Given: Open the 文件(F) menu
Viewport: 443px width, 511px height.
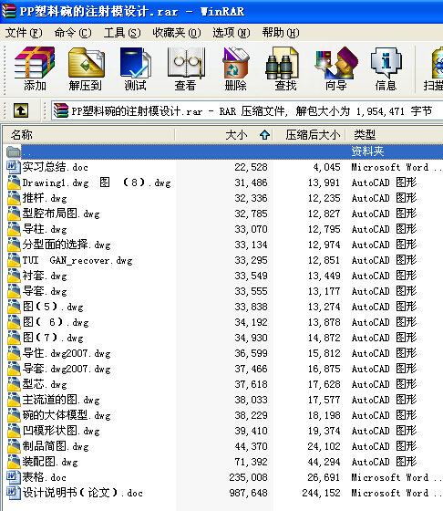Looking at the screenshot, I should tap(24, 33).
